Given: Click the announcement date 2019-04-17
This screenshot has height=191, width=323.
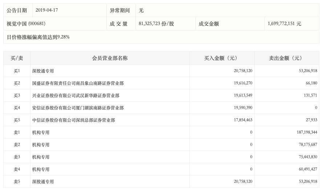Looking at the screenshot, I should [x=47, y=10].
